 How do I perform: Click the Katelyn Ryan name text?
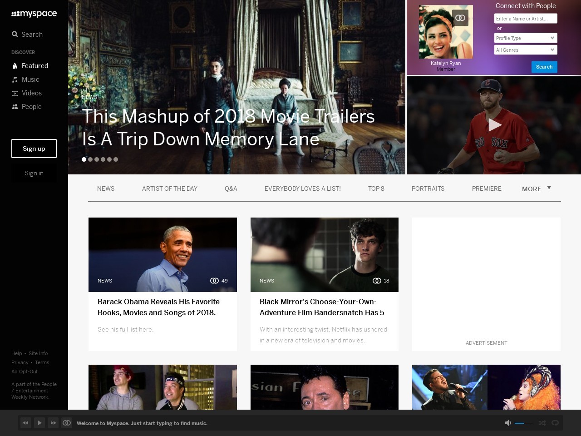[446, 63]
